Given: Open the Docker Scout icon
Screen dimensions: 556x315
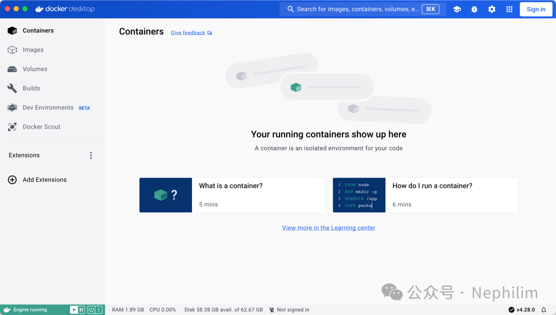Looking at the screenshot, I should 12,127.
